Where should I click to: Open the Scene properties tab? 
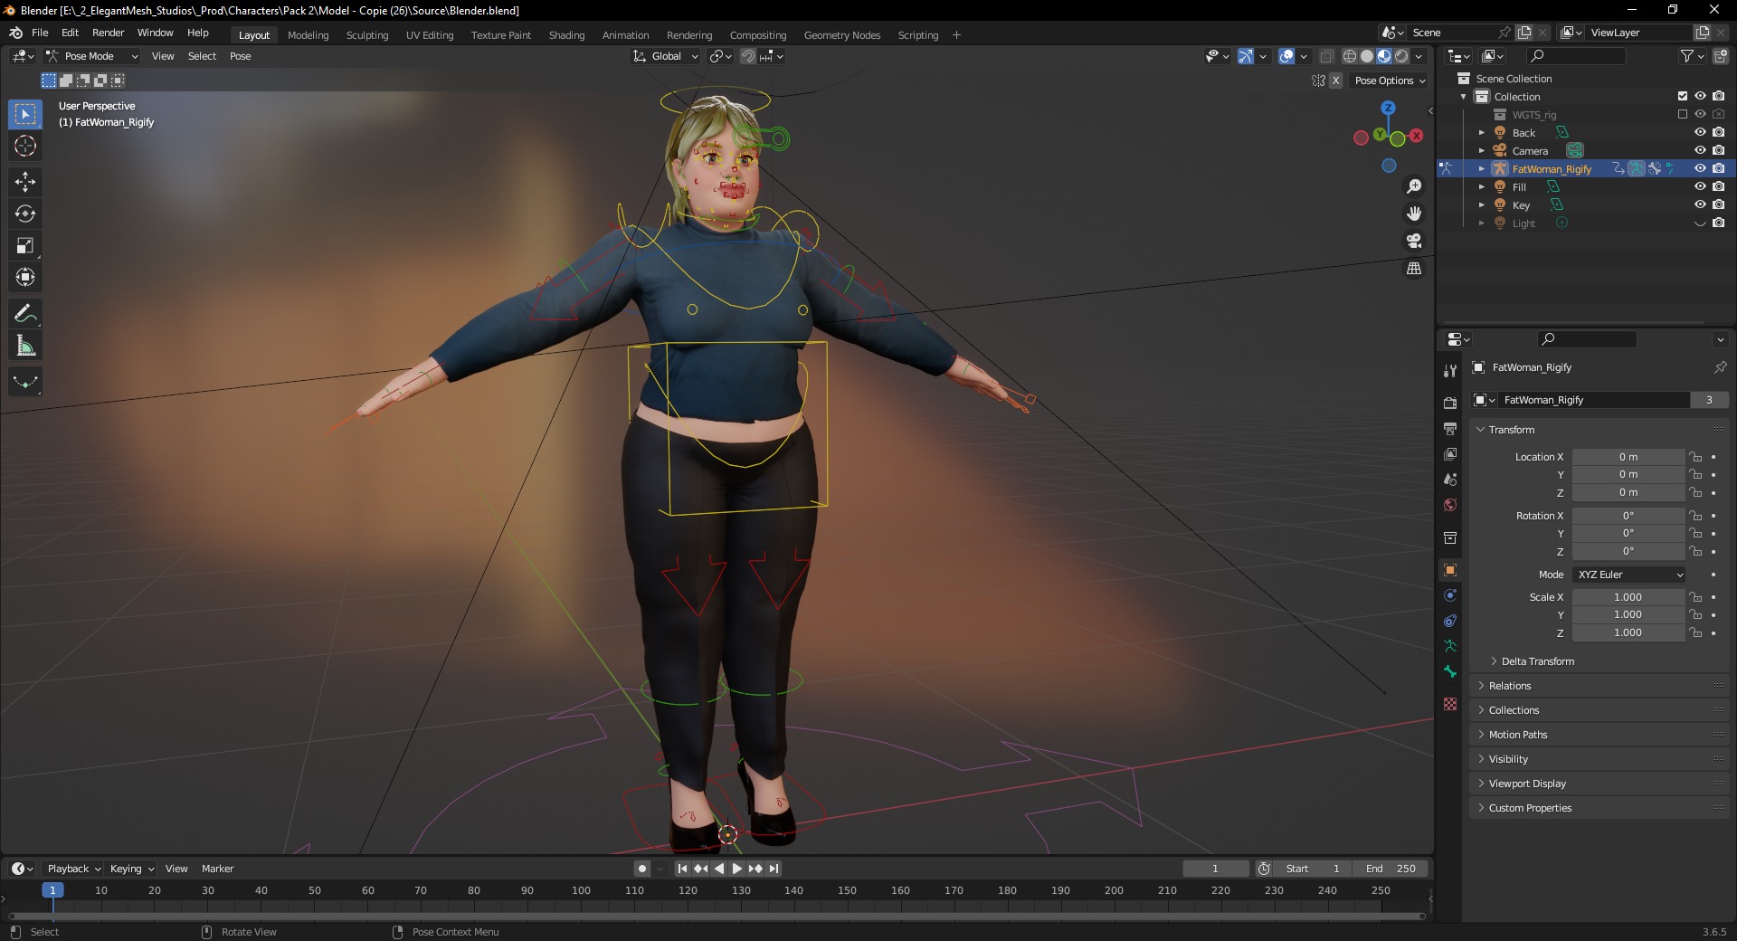click(1450, 479)
